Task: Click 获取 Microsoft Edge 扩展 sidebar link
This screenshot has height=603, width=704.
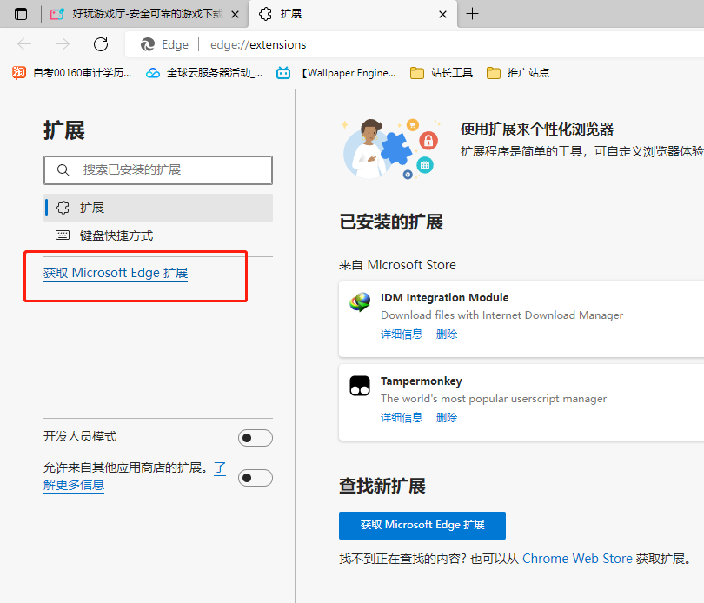Action: tap(116, 273)
